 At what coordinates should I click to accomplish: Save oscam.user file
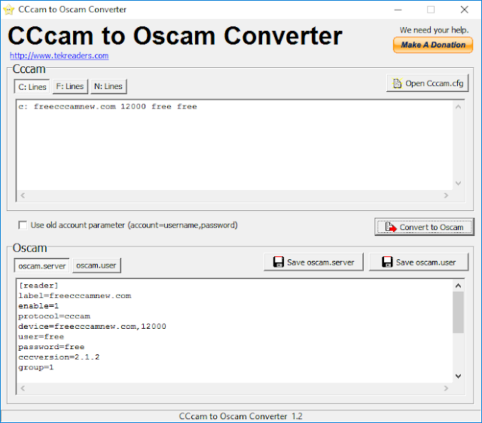click(x=419, y=262)
